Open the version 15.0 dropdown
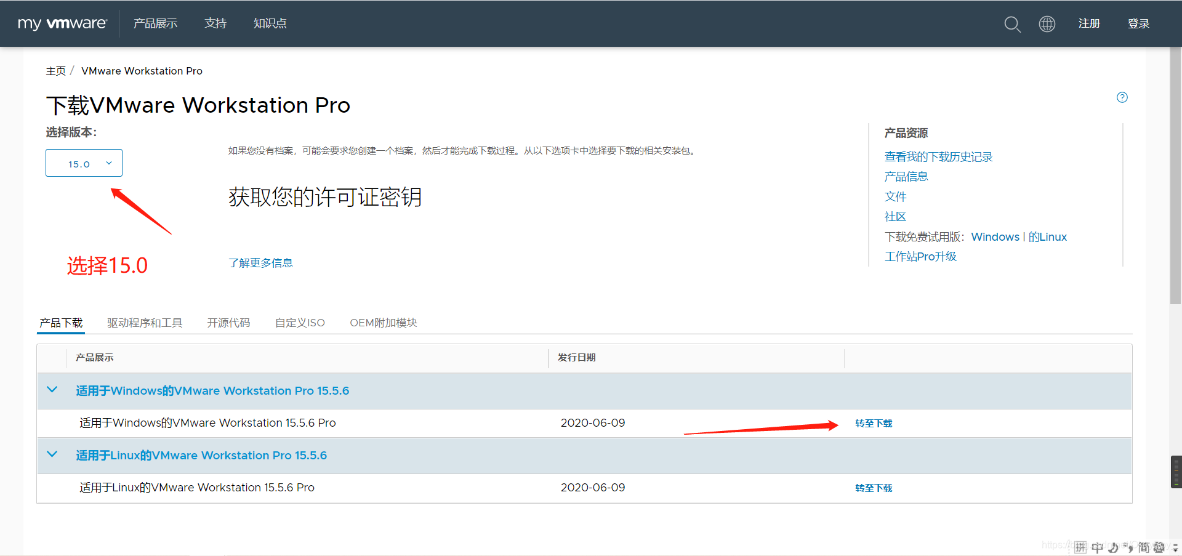The height and width of the screenshot is (556, 1182). [x=84, y=163]
